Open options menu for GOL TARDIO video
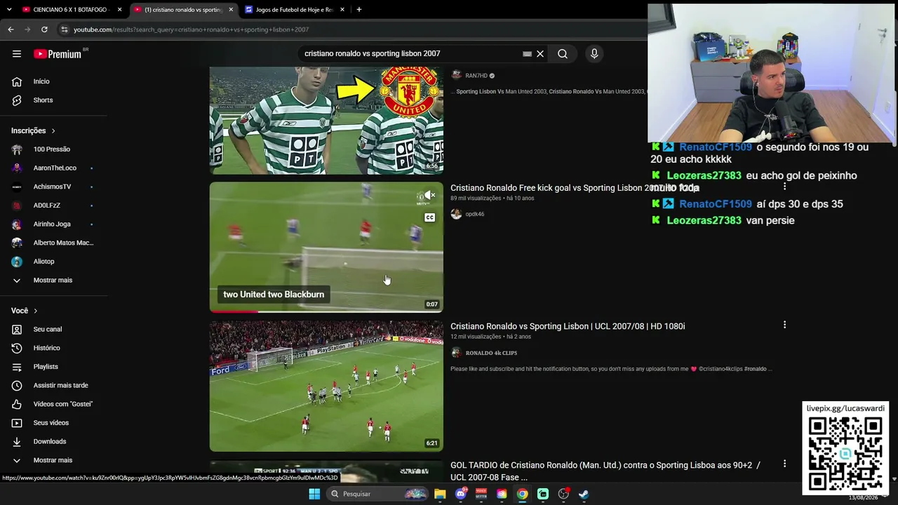This screenshot has height=505, width=898. click(784, 464)
